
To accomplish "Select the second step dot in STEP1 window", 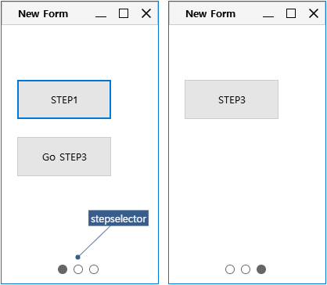I will (78, 269).
